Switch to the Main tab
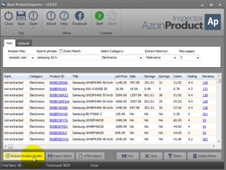The height and width of the screenshot is (170, 226). pos(9,43)
